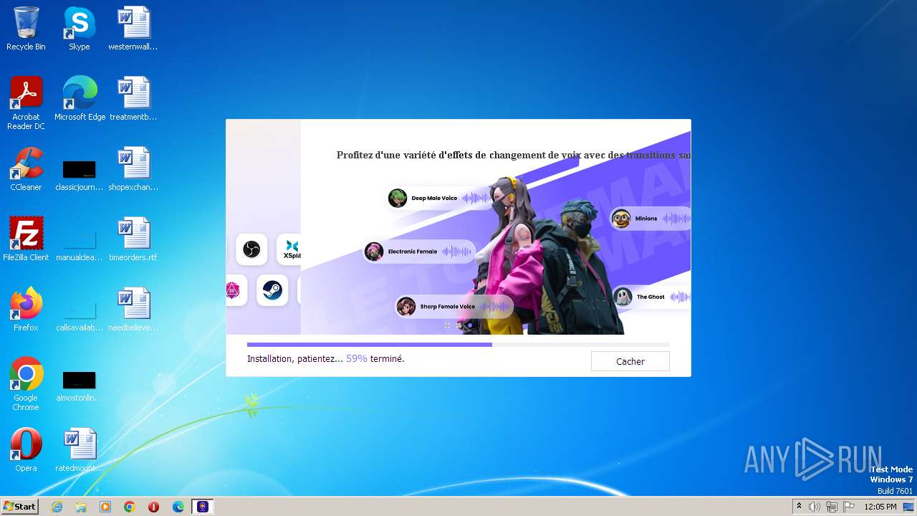Open the ratedmount Word document

[x=79, y=450]
